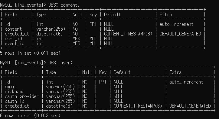This screenshot has height=119, width=219.
Task: Click CURRENT_TIMESTAMP(6) in user table
Action: 138,106
